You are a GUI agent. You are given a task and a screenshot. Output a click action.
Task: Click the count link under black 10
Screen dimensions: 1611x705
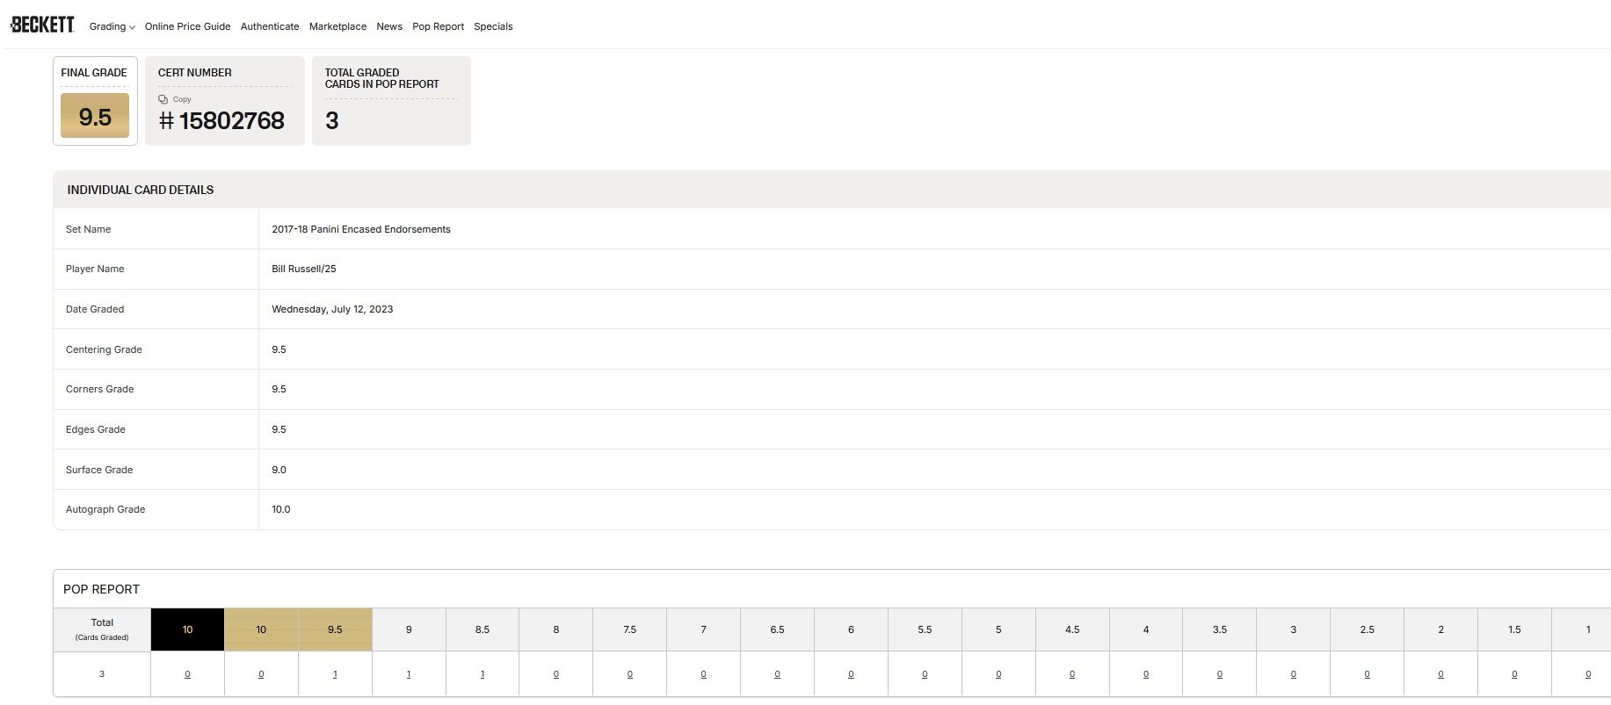click(187, 674)
